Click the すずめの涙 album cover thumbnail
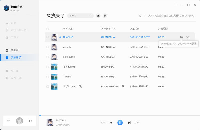 54,67
